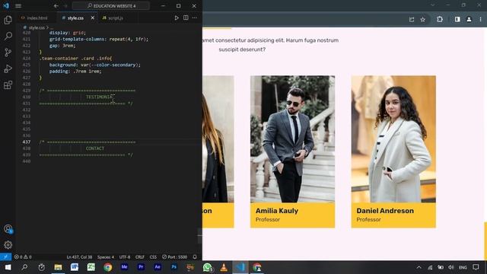Open Microsoft Word from the taskbar

point(75,267)
